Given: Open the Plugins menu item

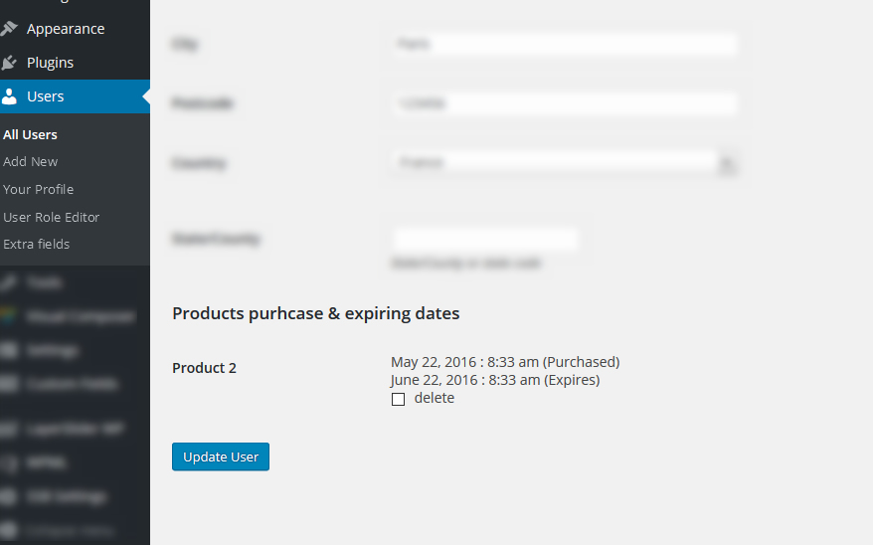Looking at the screenshot, I should (50, 63).
